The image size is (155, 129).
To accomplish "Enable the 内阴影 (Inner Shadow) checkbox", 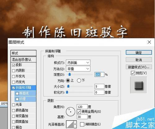I will [14, 71].
